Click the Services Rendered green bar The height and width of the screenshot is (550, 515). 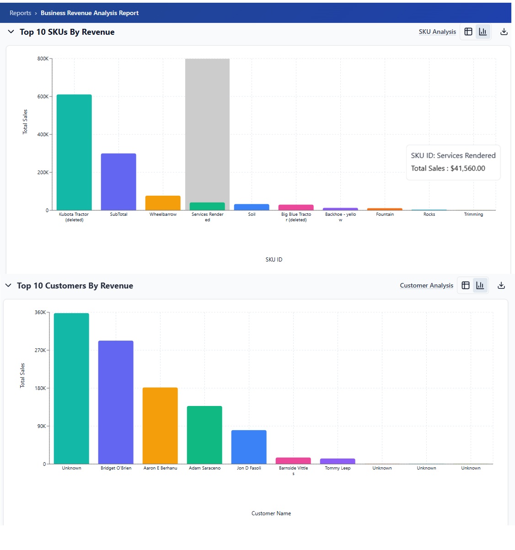coord(207,206)
